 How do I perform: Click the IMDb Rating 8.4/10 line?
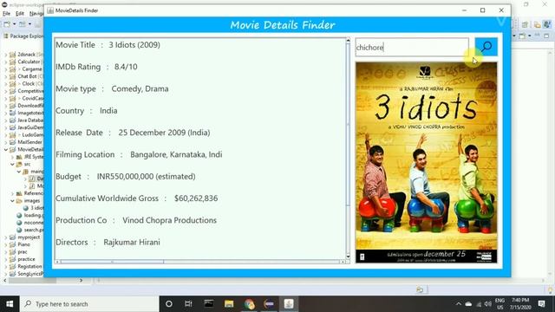click(x=96, y=67)
